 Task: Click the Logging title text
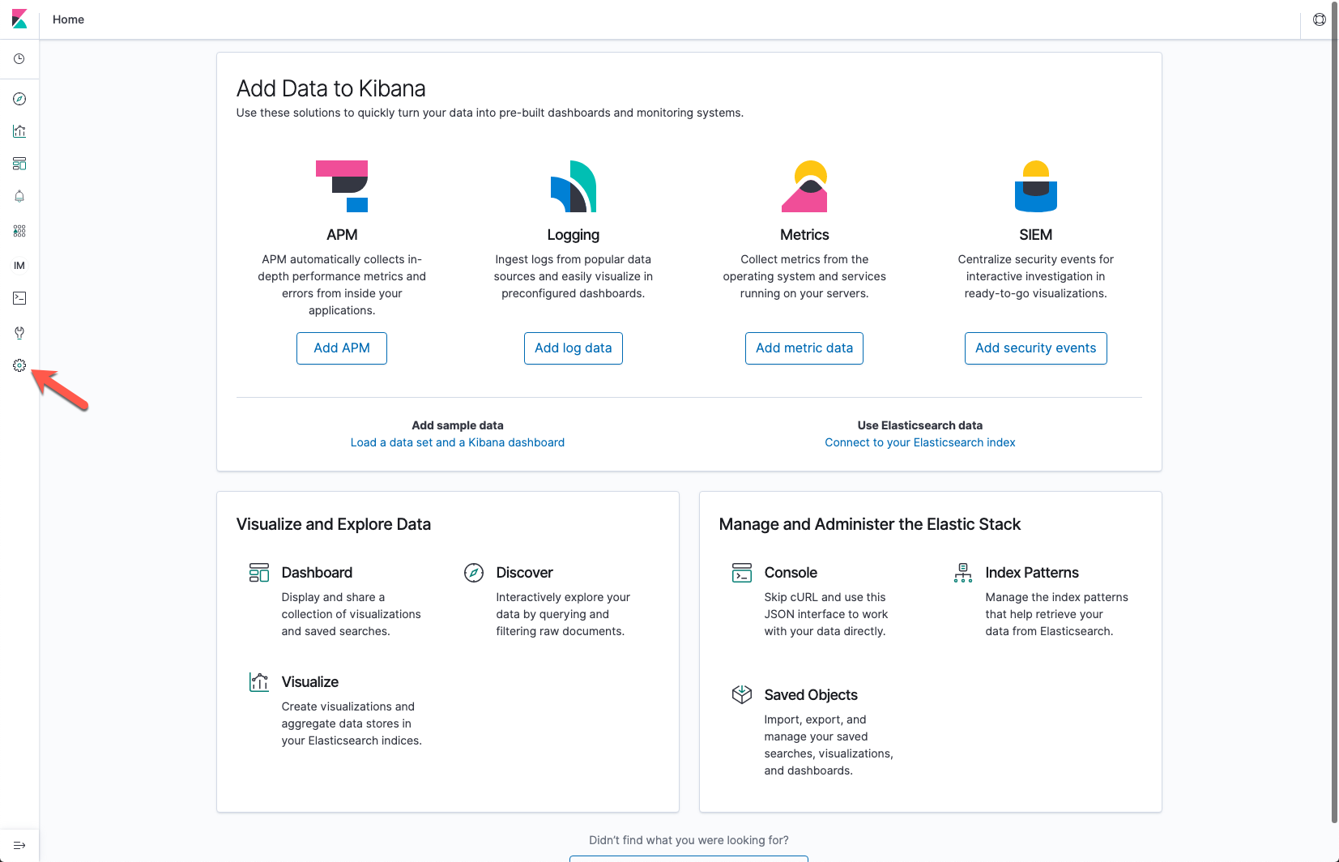coord(574,235)
